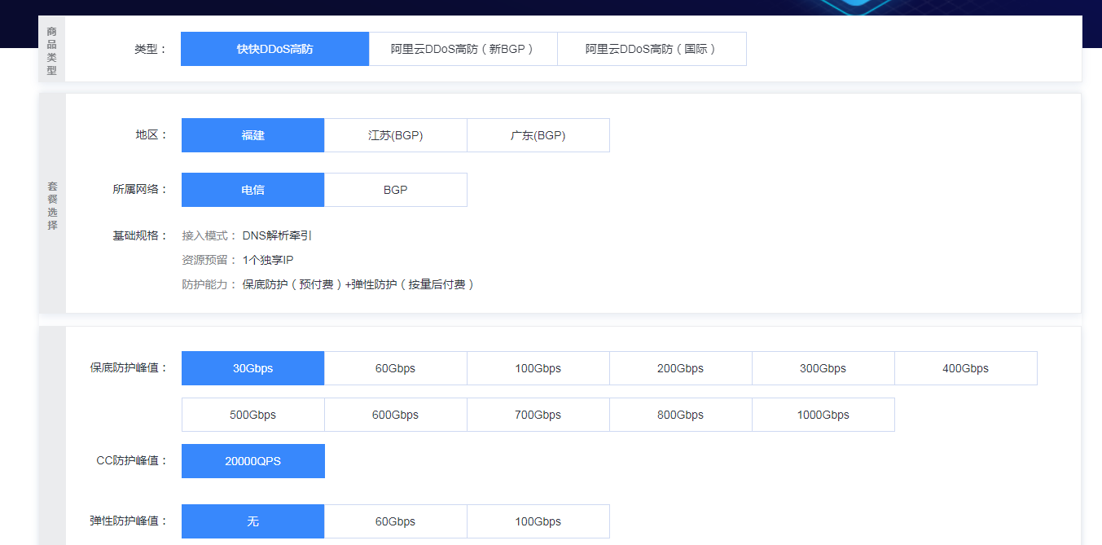Screen dimensions: 1102x545
Task: Click the 接入模式 spec label
Action: pos(209,235)
